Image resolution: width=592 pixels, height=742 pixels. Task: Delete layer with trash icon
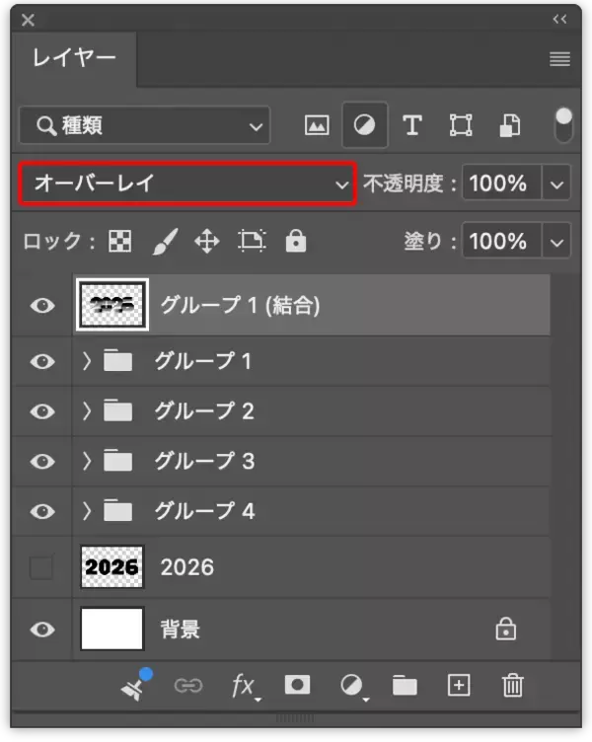pos(512,685)
